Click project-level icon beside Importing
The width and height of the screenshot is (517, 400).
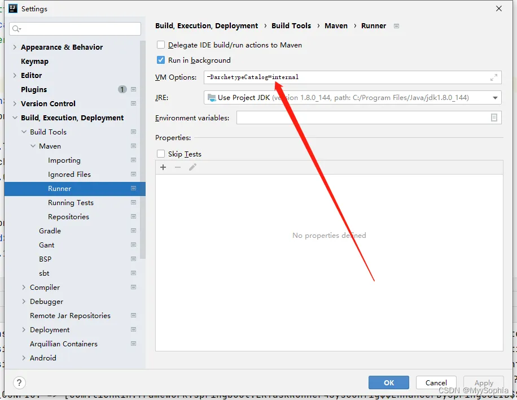tap(134, 160)
